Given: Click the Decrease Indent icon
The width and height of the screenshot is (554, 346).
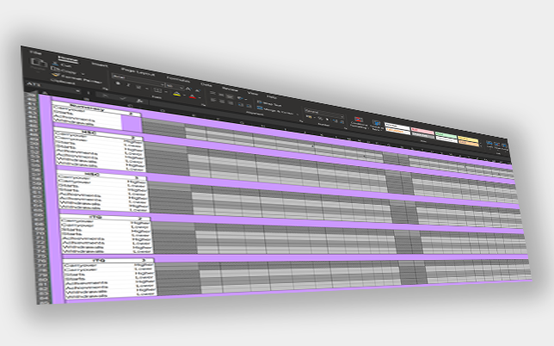Looking at the screenshot, I should click(241, 105).
